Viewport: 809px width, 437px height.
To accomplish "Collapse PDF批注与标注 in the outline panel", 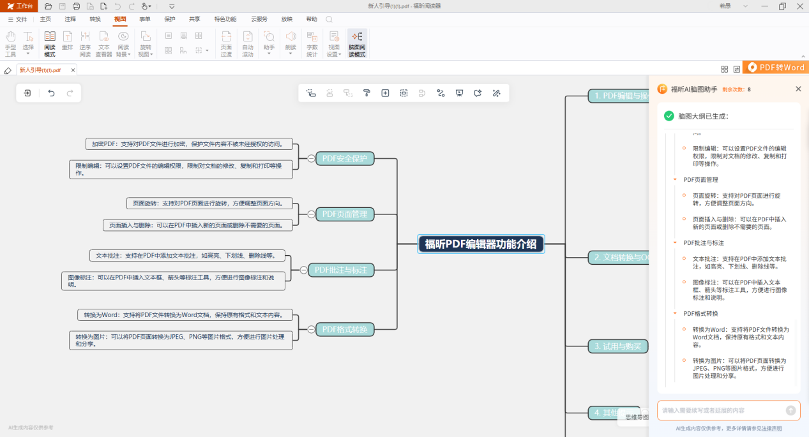I will pos(675,243).
